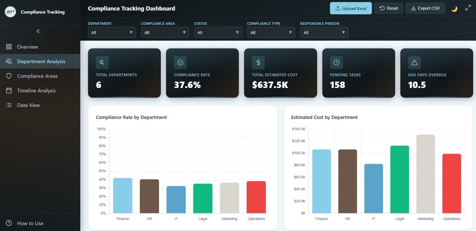Toggle dark mode with moon icon

point(454,9)
